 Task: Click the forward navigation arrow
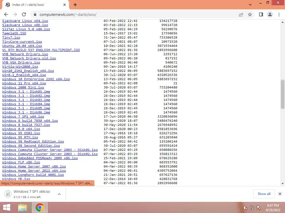15,14
